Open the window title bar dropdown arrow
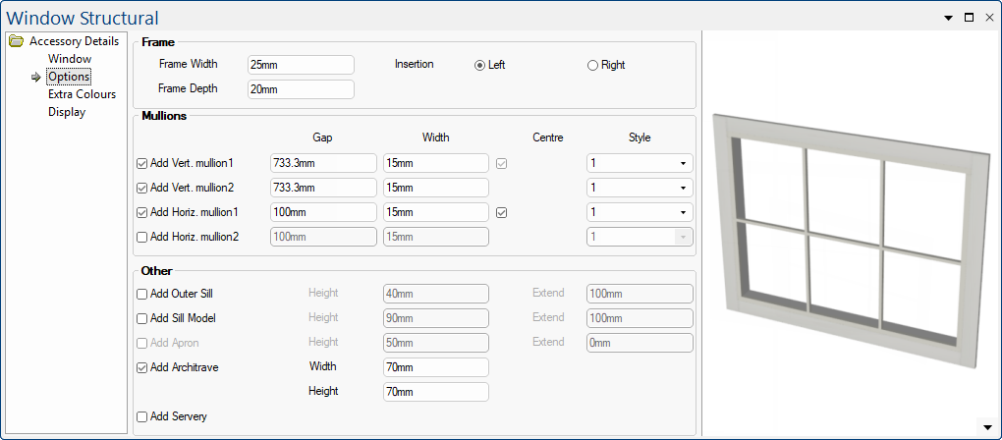Viewport: 1002px width, 440px height. [948, 18]
